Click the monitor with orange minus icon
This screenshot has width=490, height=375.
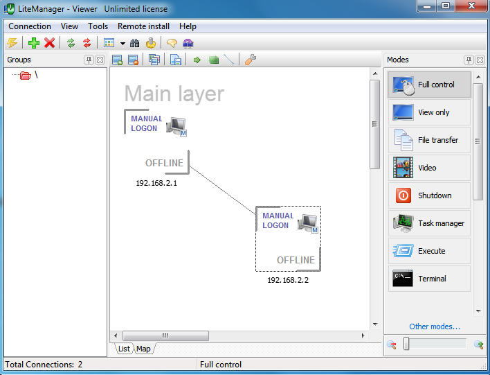(133, 60)
